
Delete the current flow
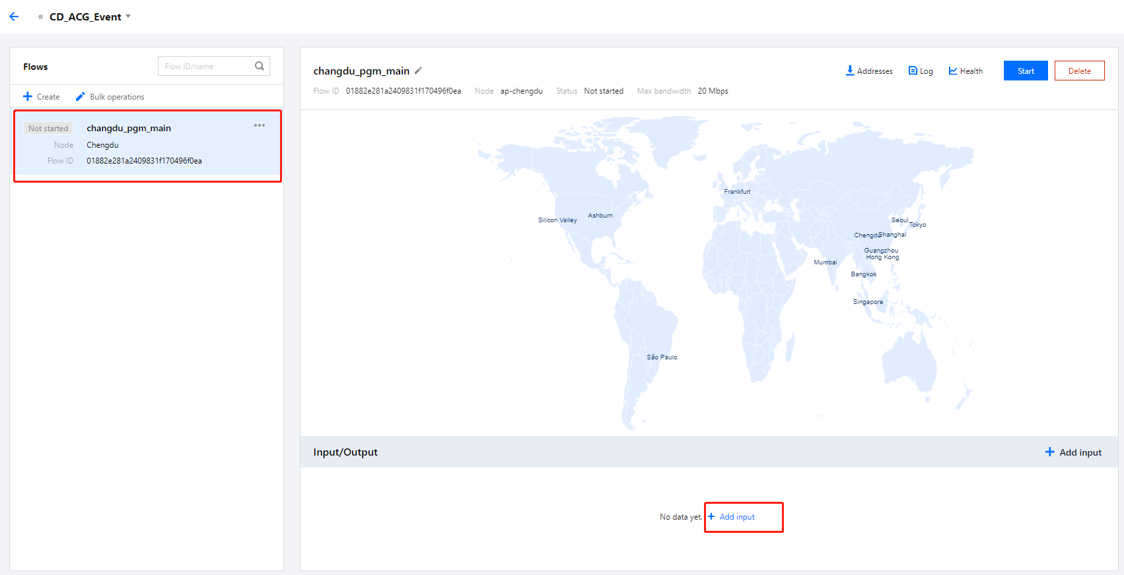point(1079,71)
